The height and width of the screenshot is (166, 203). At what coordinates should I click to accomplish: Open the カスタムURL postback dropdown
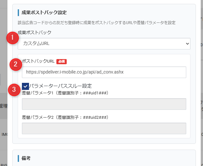coord(104,44)
